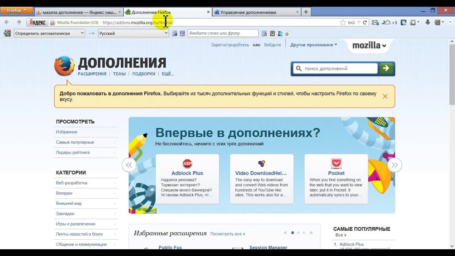Image resolution: width=455 pixels, height=256 pixels.
Task: Advance featured extensions with » arrow
Action: point(311,233)
